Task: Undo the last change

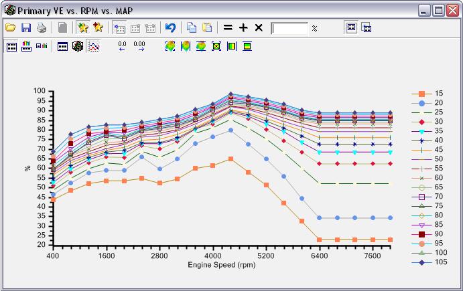Action: pyautogui.click(x=170, y=28)
